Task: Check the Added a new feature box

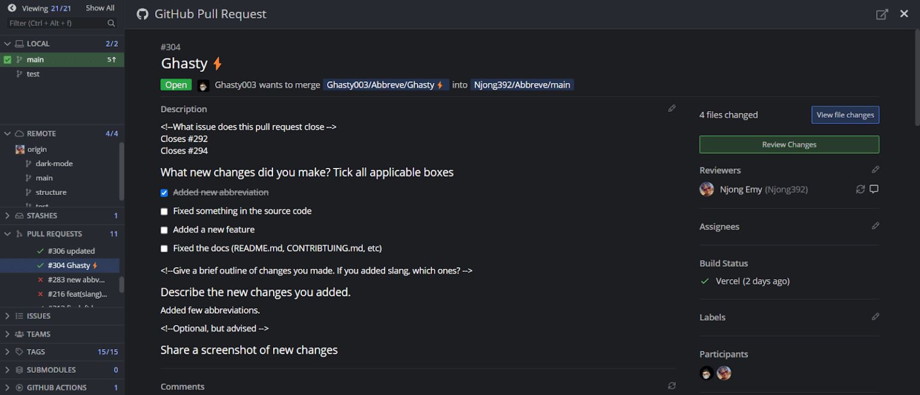Action: click(164, 229)
